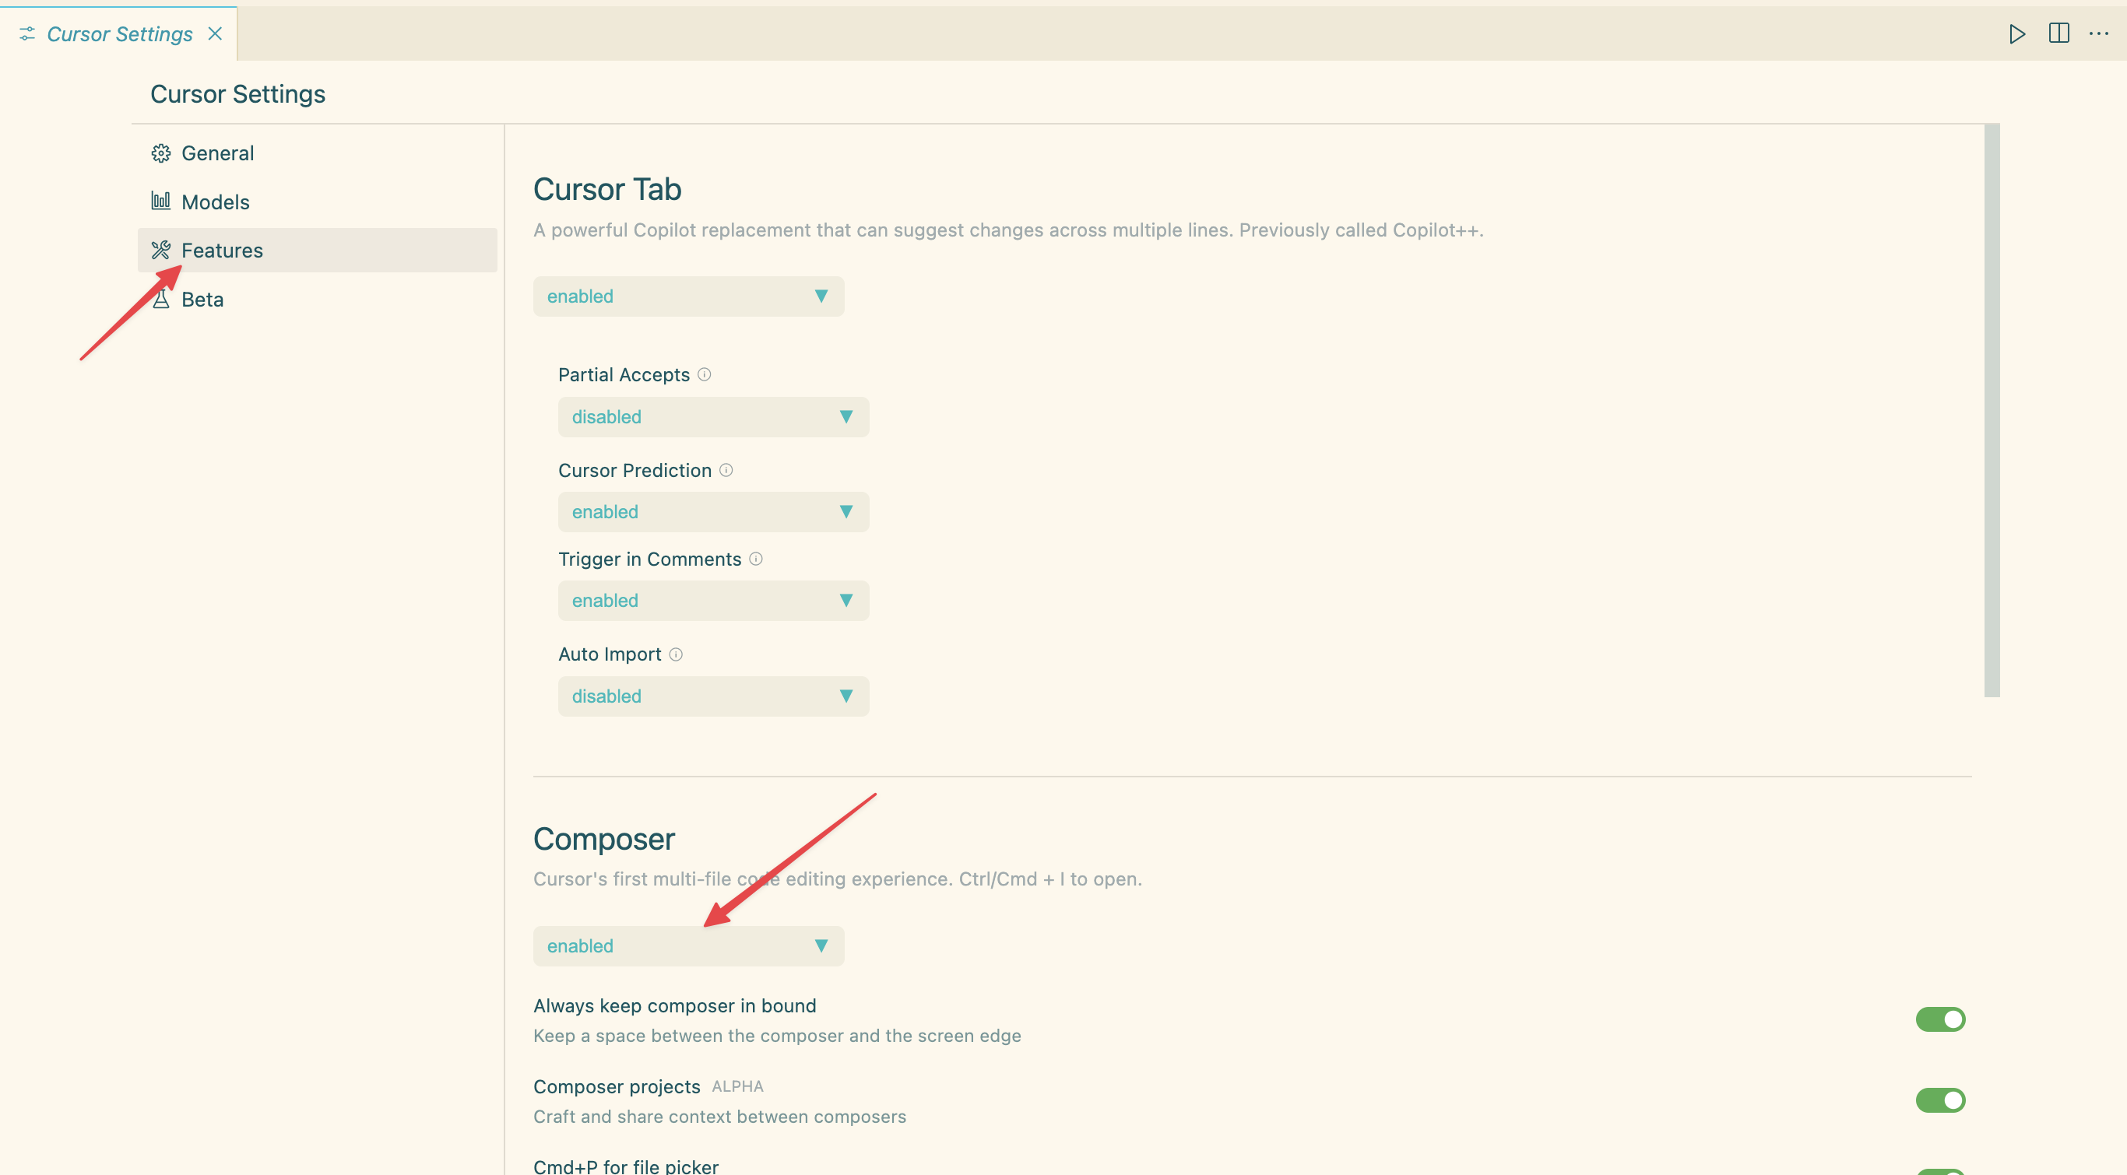This screenshot has height=1175, width=2127.
Task: Select the Features settings section
Action: coord(318,250)
